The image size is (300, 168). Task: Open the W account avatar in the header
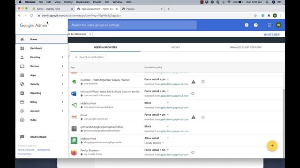click(x=278, y=25)
